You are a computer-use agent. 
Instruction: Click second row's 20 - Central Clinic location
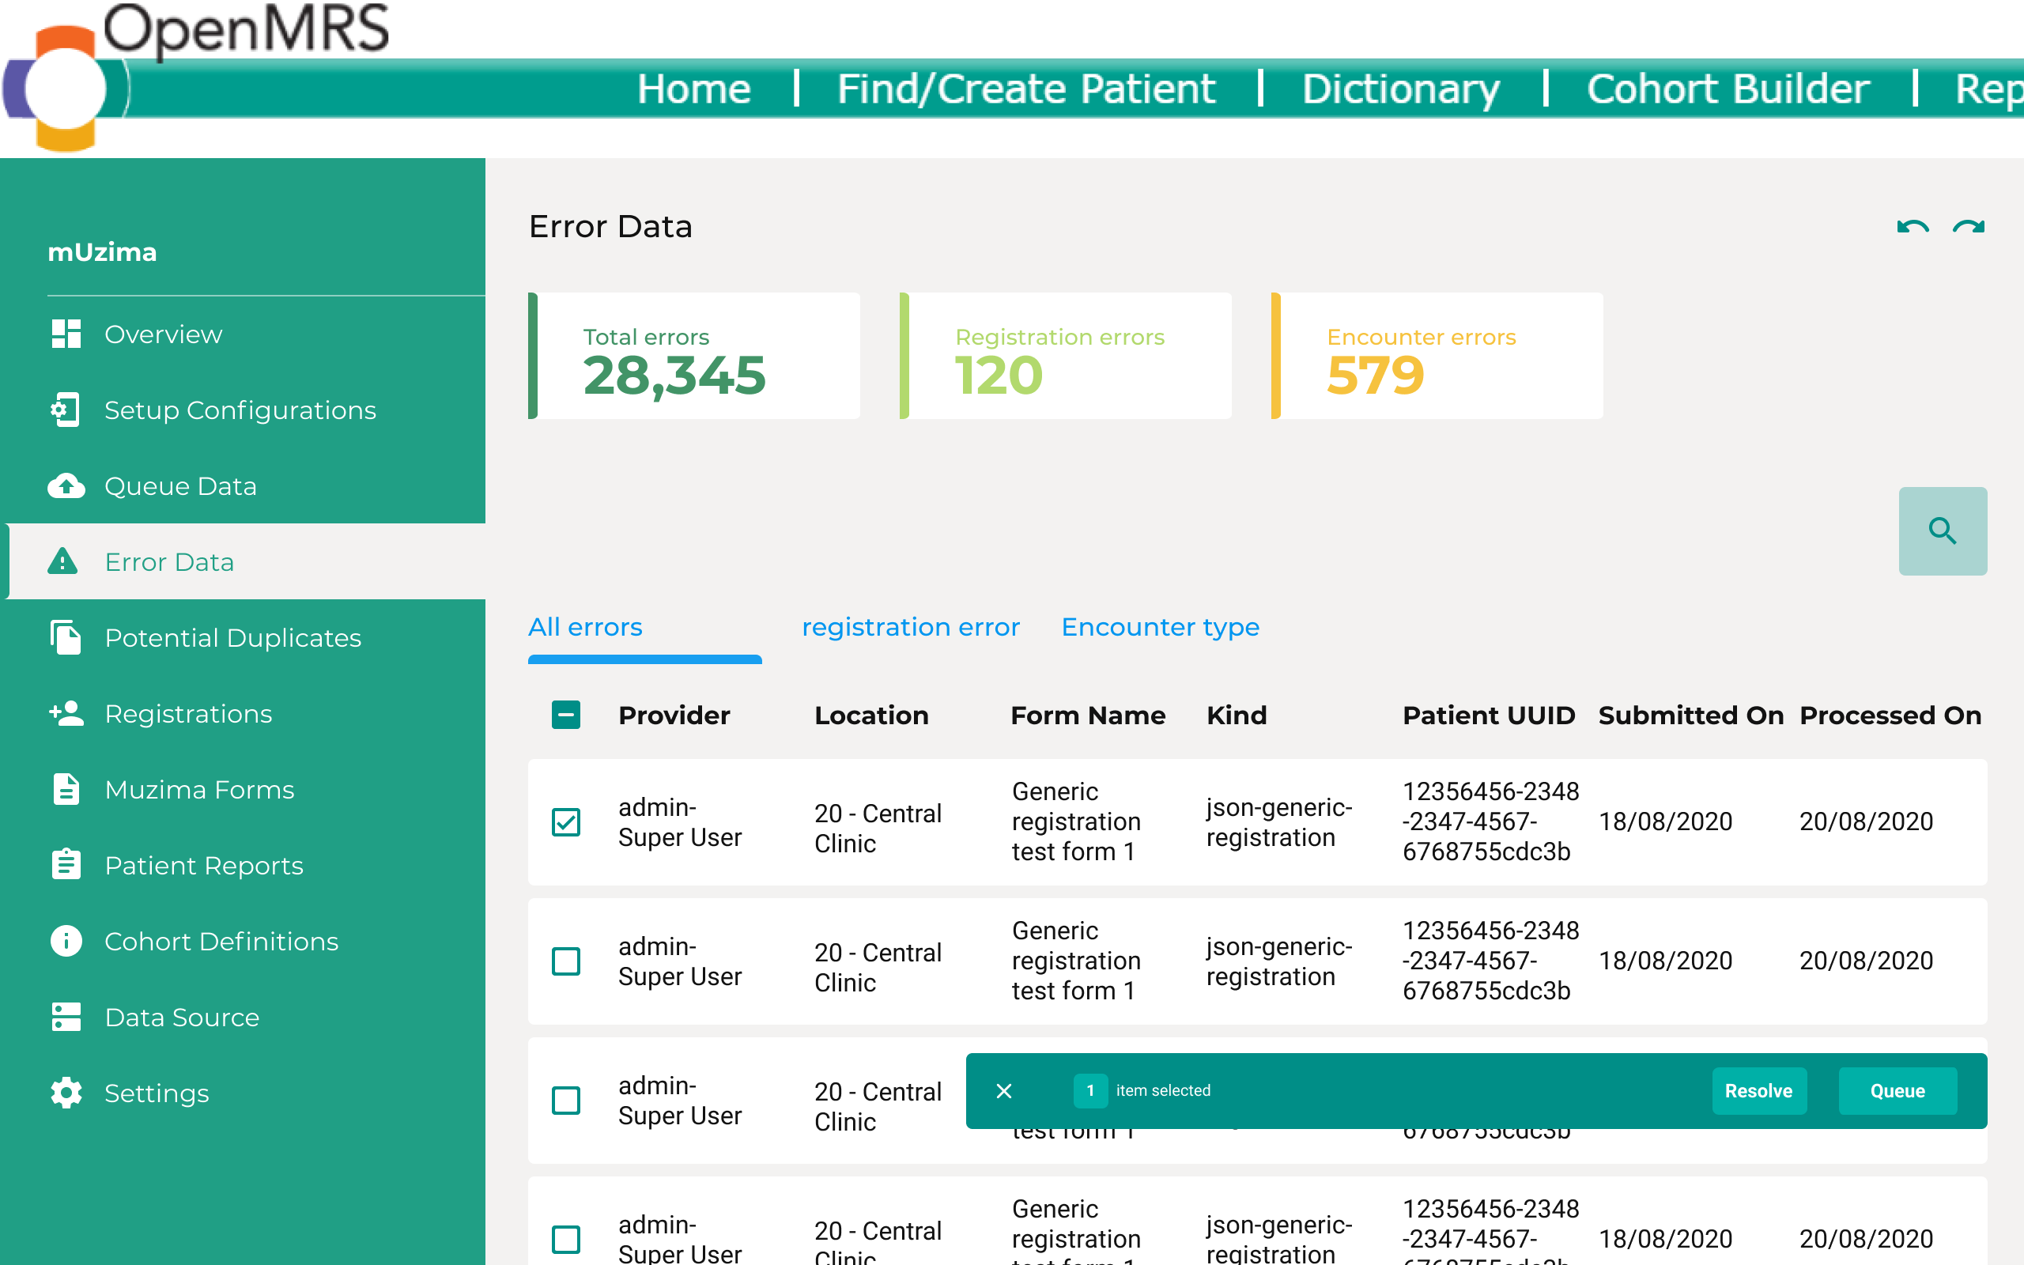(878, 967)
